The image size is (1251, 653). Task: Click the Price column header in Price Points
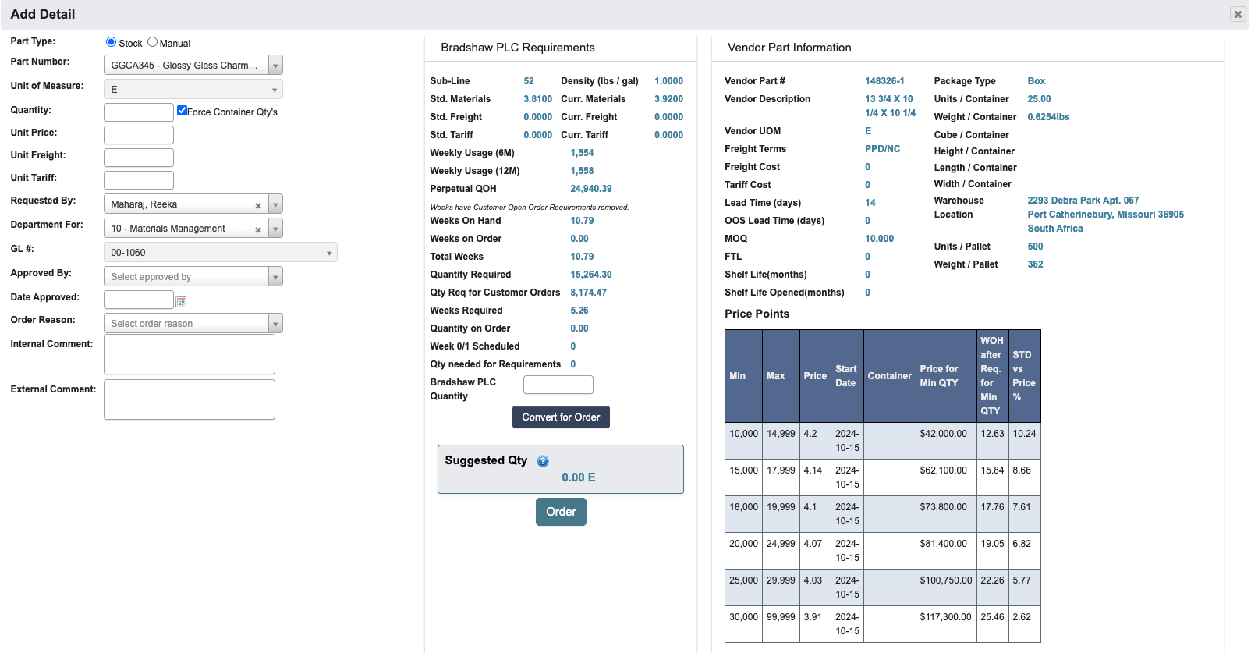[815, 376]
